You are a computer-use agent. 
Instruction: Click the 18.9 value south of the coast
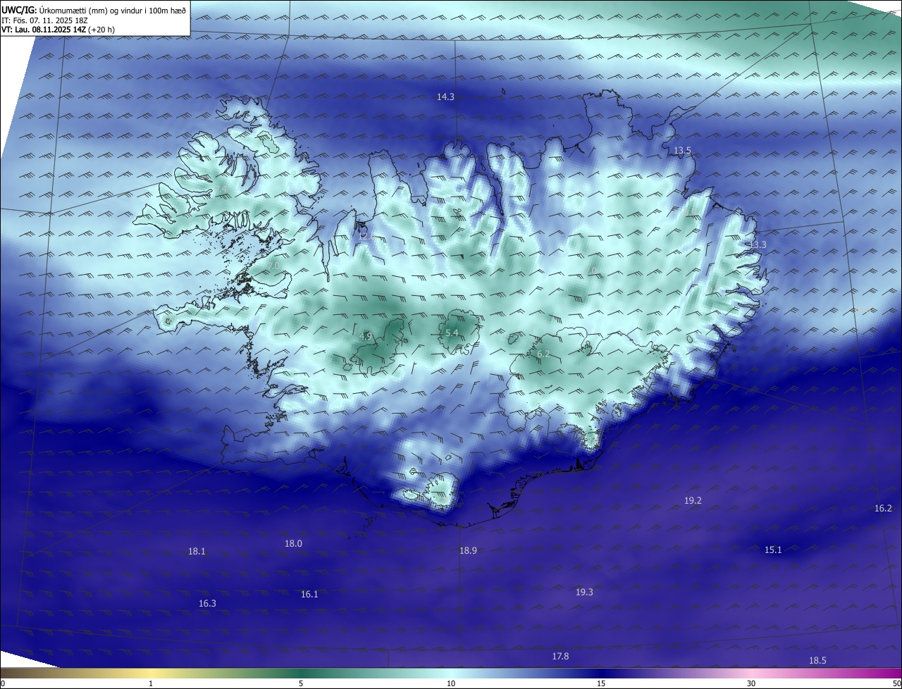(468, 551)
